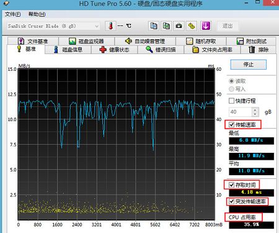The image size is (279, 233).
Task: Enable the 快捷行程 short stroke checkbox
Action: (x=231, y=101)
